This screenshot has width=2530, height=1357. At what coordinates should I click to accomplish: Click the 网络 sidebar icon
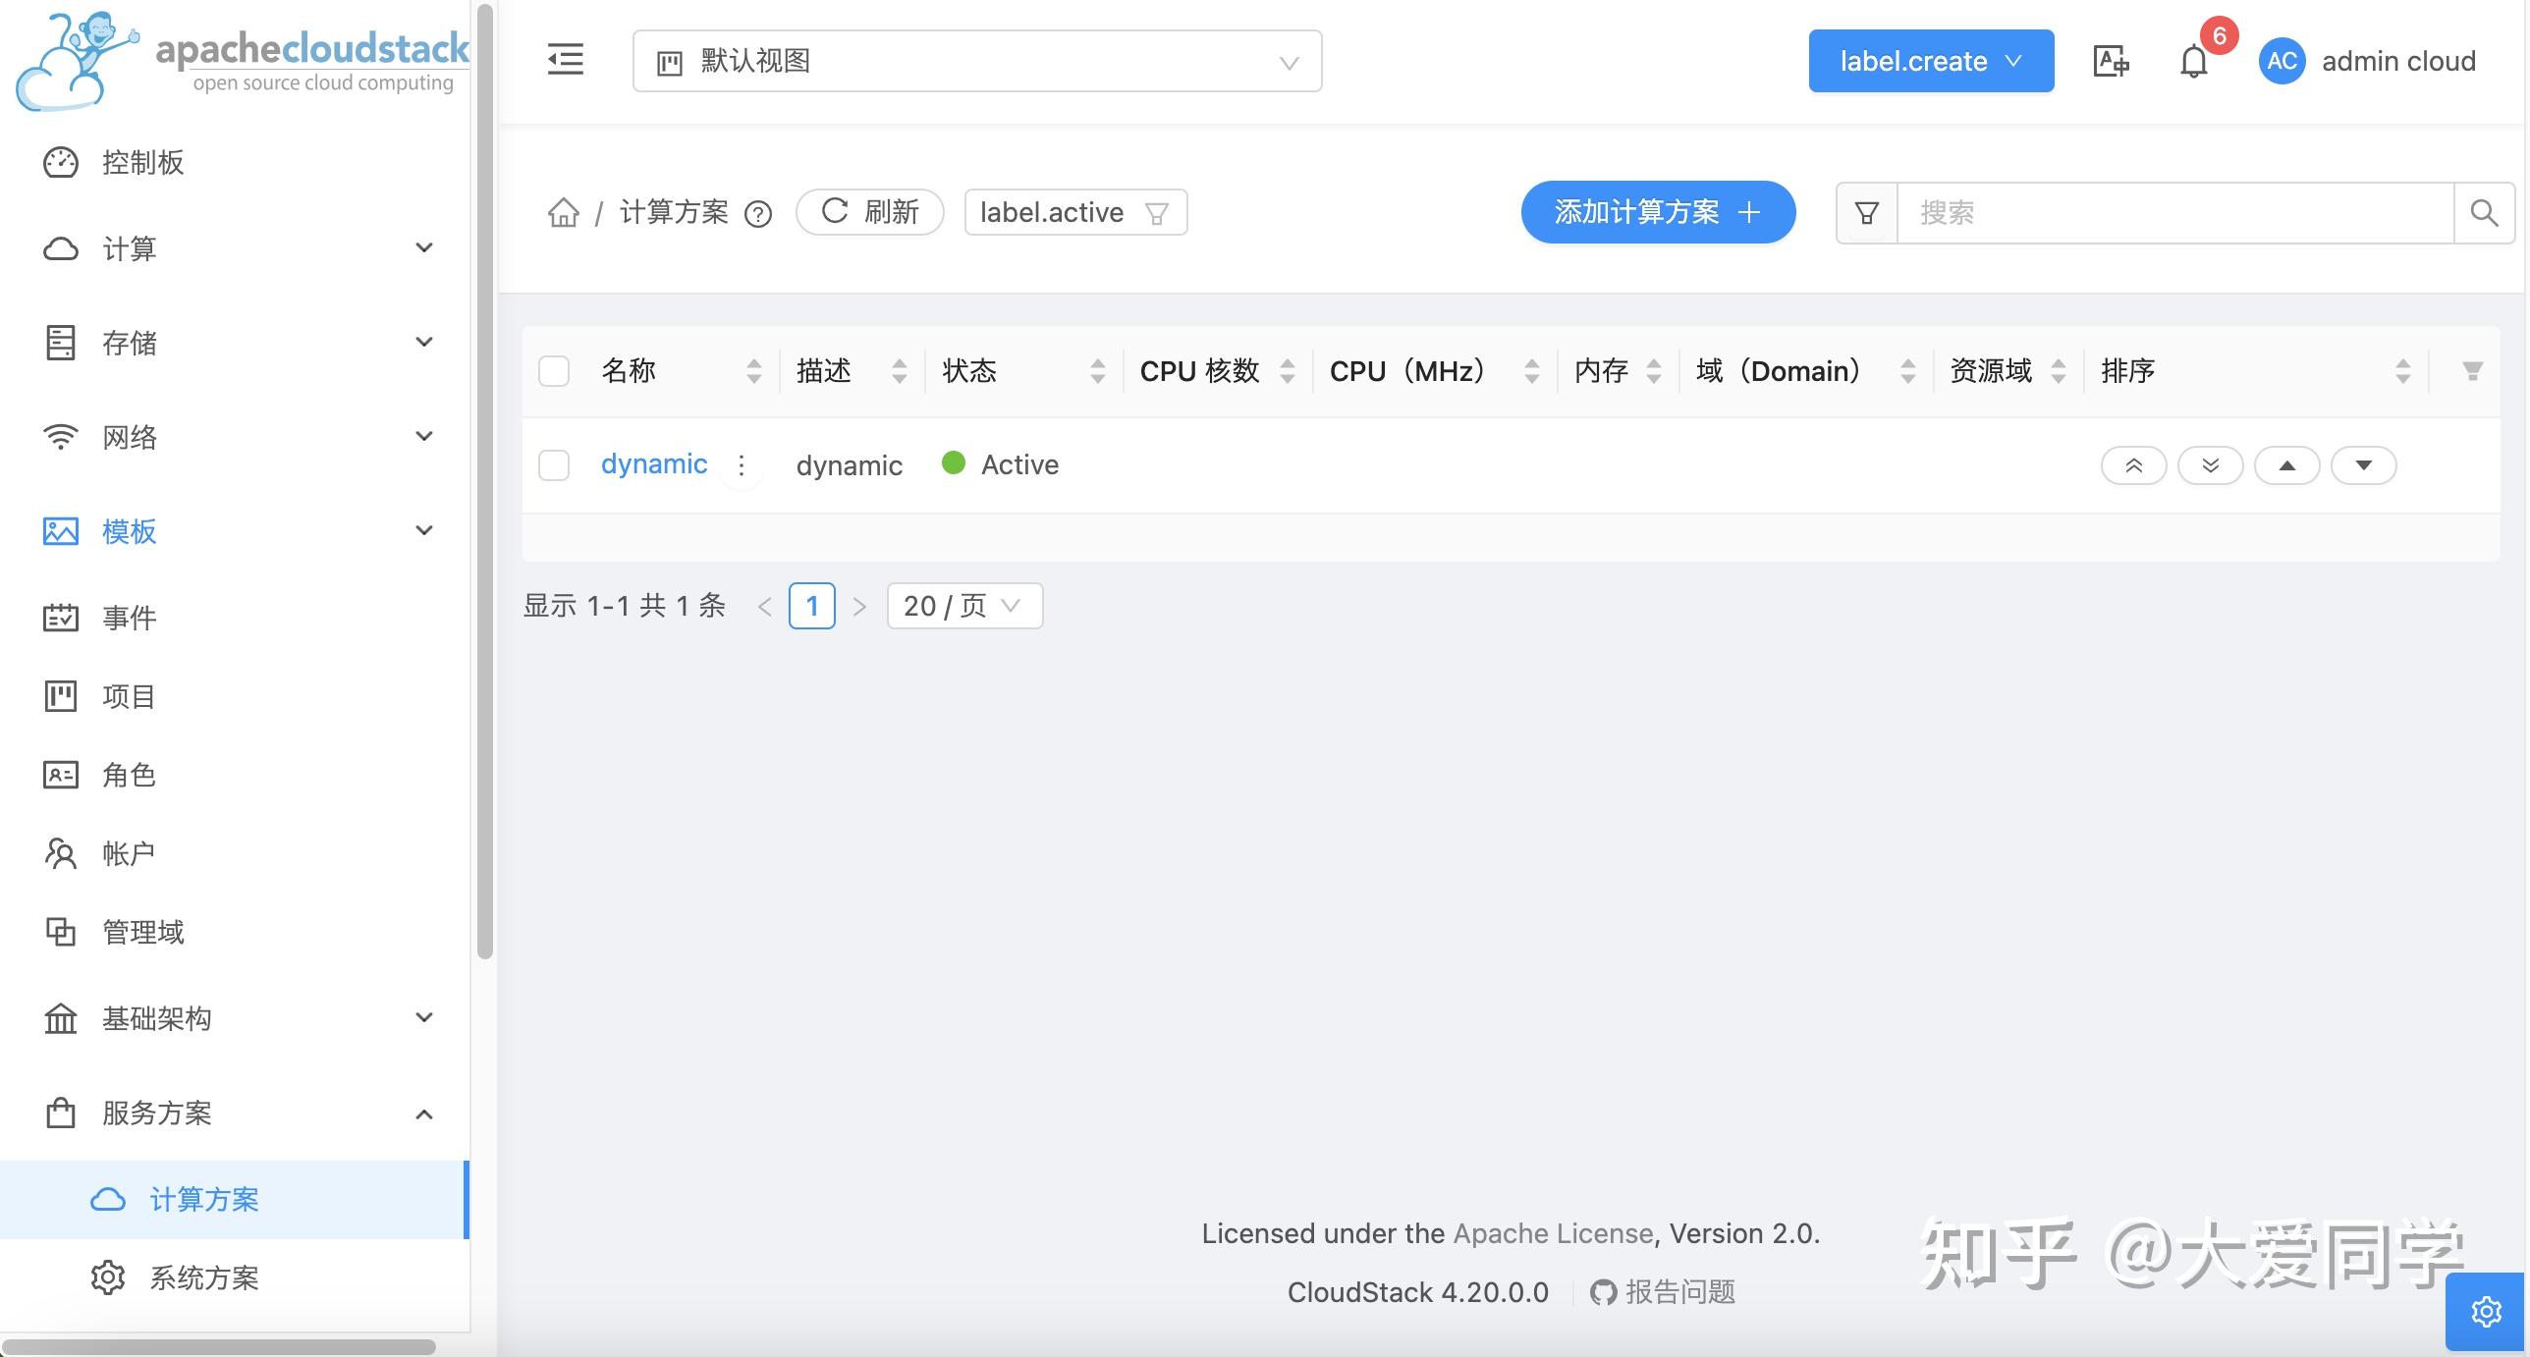(x=61, y=436)
